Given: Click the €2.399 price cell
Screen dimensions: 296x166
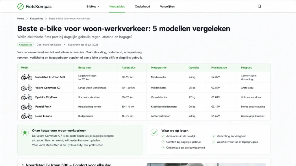Looking at the screenshot, I should click(x=215, y=77).
